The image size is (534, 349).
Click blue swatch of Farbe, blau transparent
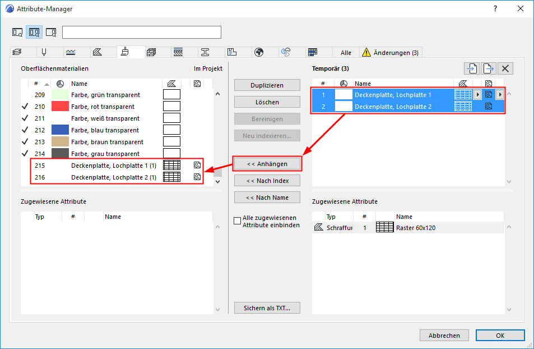click(61, 130)
